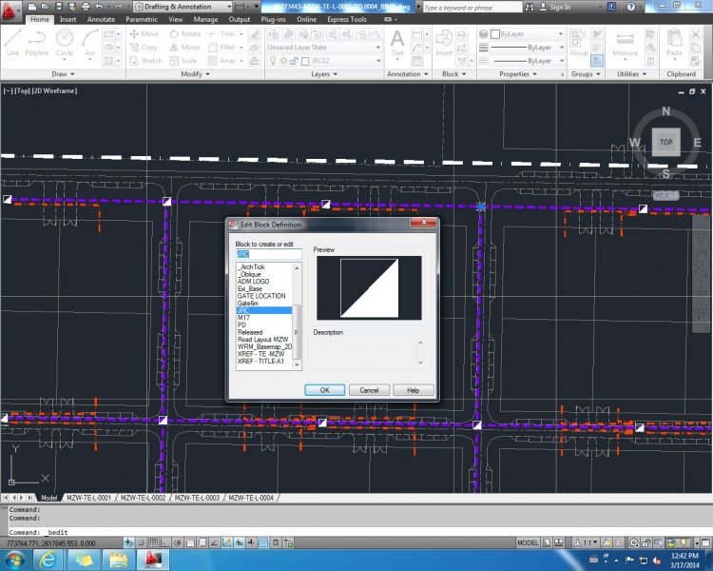Open the Annotate ribbon tab

100,19
